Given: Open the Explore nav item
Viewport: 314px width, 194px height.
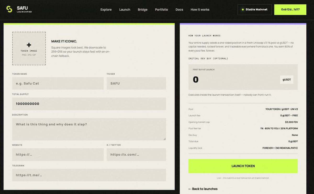Looking at the screenshot, I should [106, 10].
